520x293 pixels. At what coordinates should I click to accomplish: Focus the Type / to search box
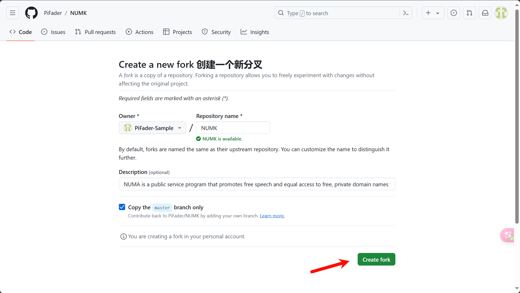click(343, 13)
